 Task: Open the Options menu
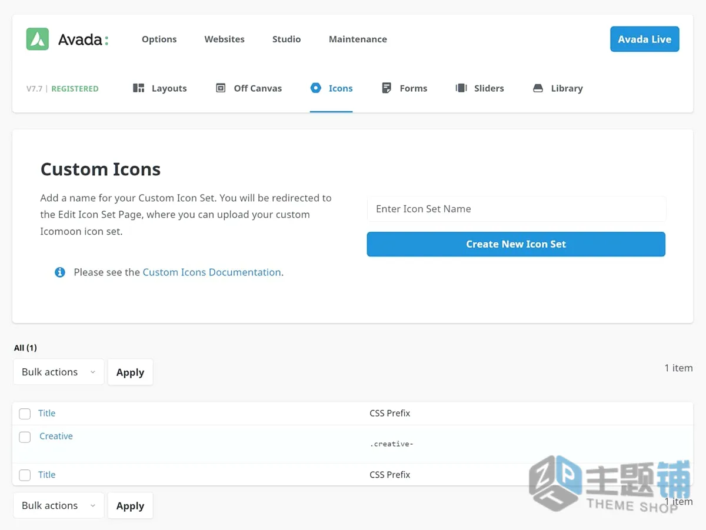(x=159, y=39)
